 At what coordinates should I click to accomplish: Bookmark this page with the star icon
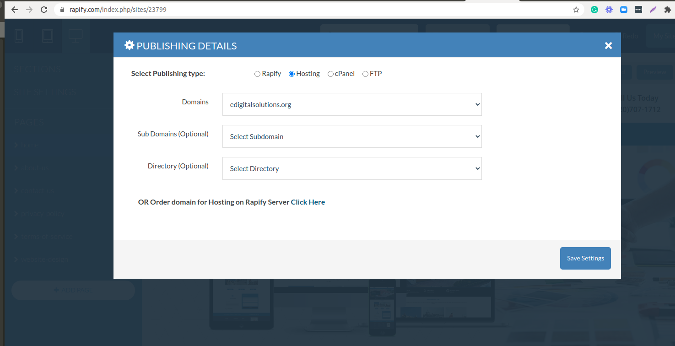[x=576, y=10]
